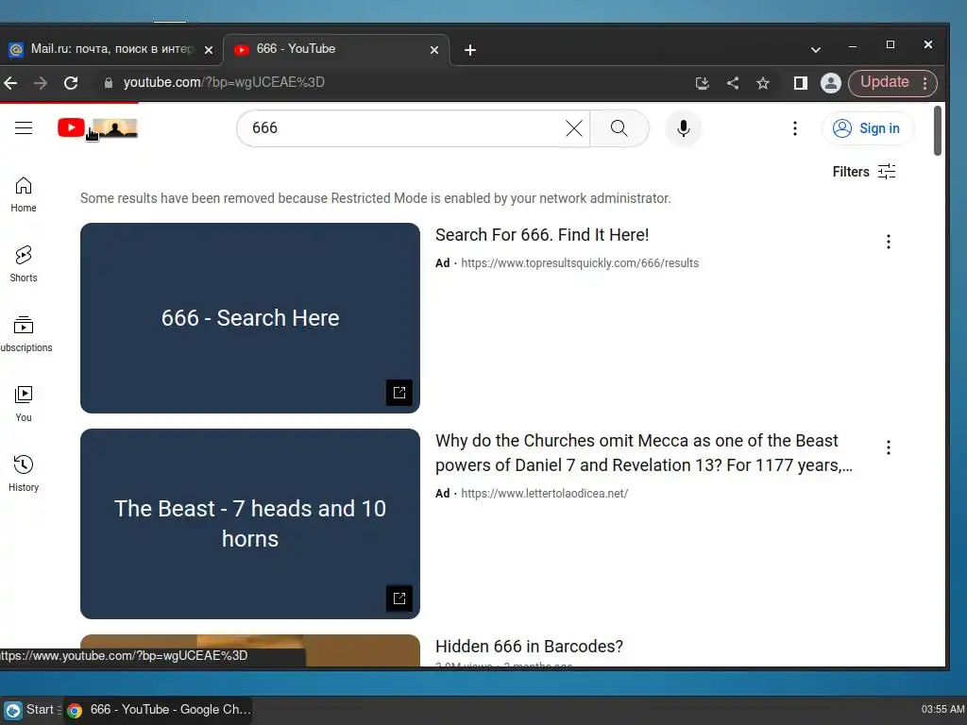This screenshot has width=967, height=725.
Task: Reload the current page
Action: [x=71, y=83]
